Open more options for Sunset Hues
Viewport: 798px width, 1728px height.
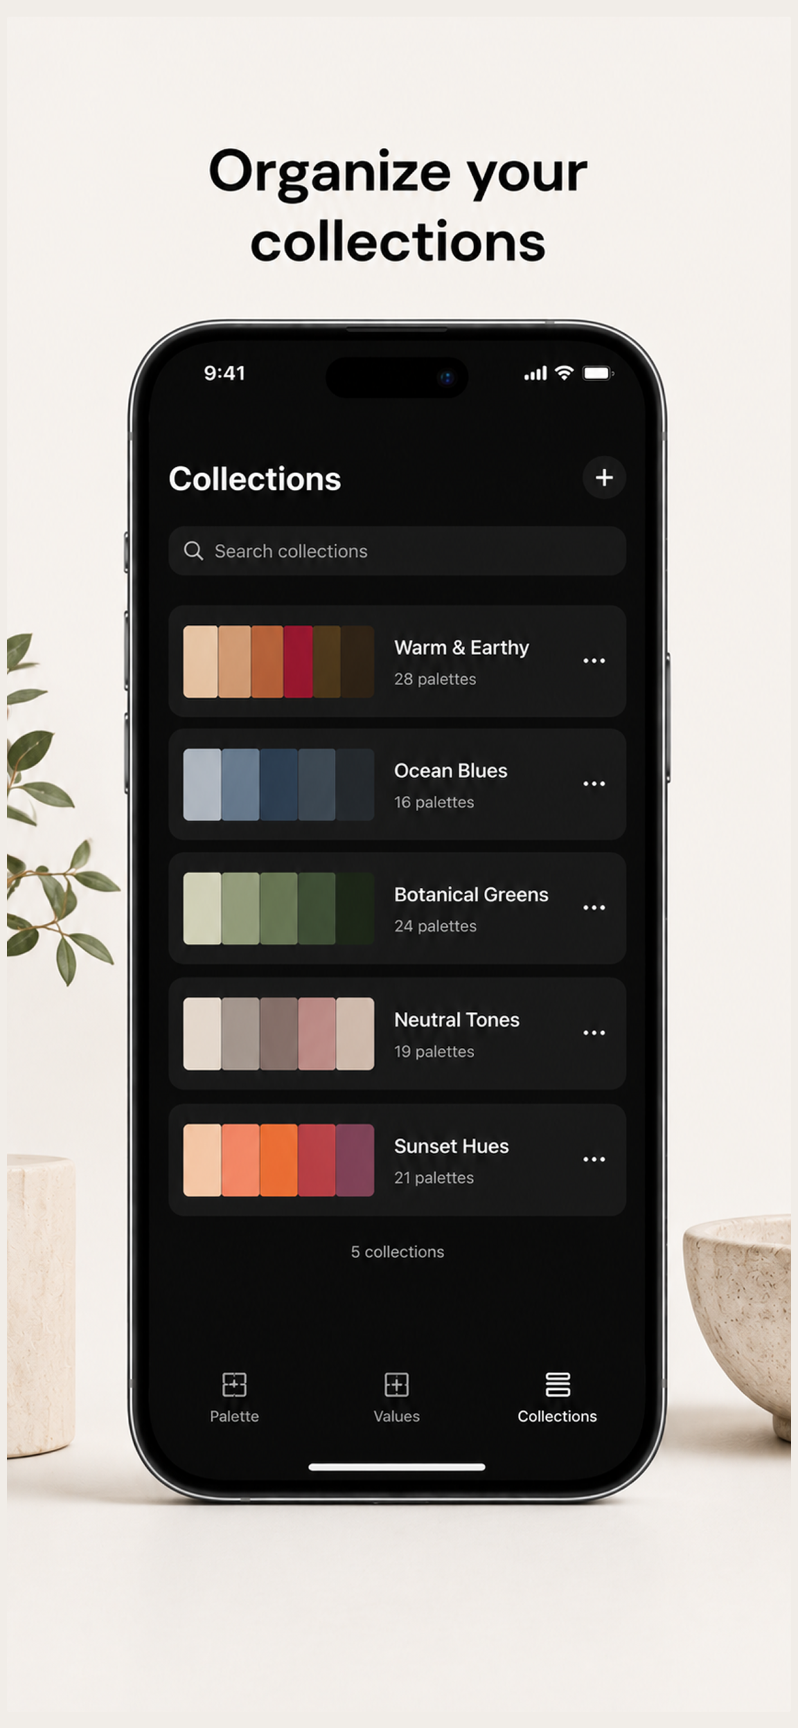(x=594, y=1159)
